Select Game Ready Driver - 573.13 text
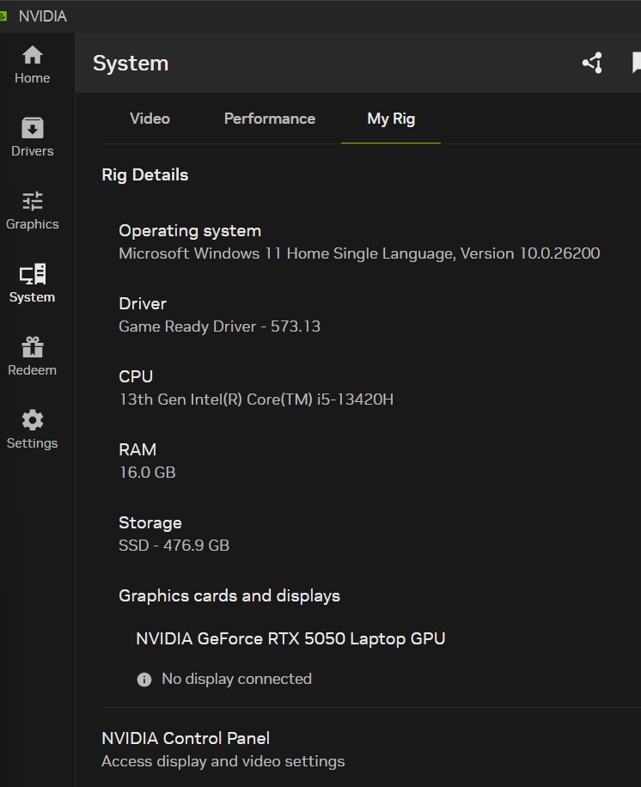 pyautogui.click(x=219, y=326)
